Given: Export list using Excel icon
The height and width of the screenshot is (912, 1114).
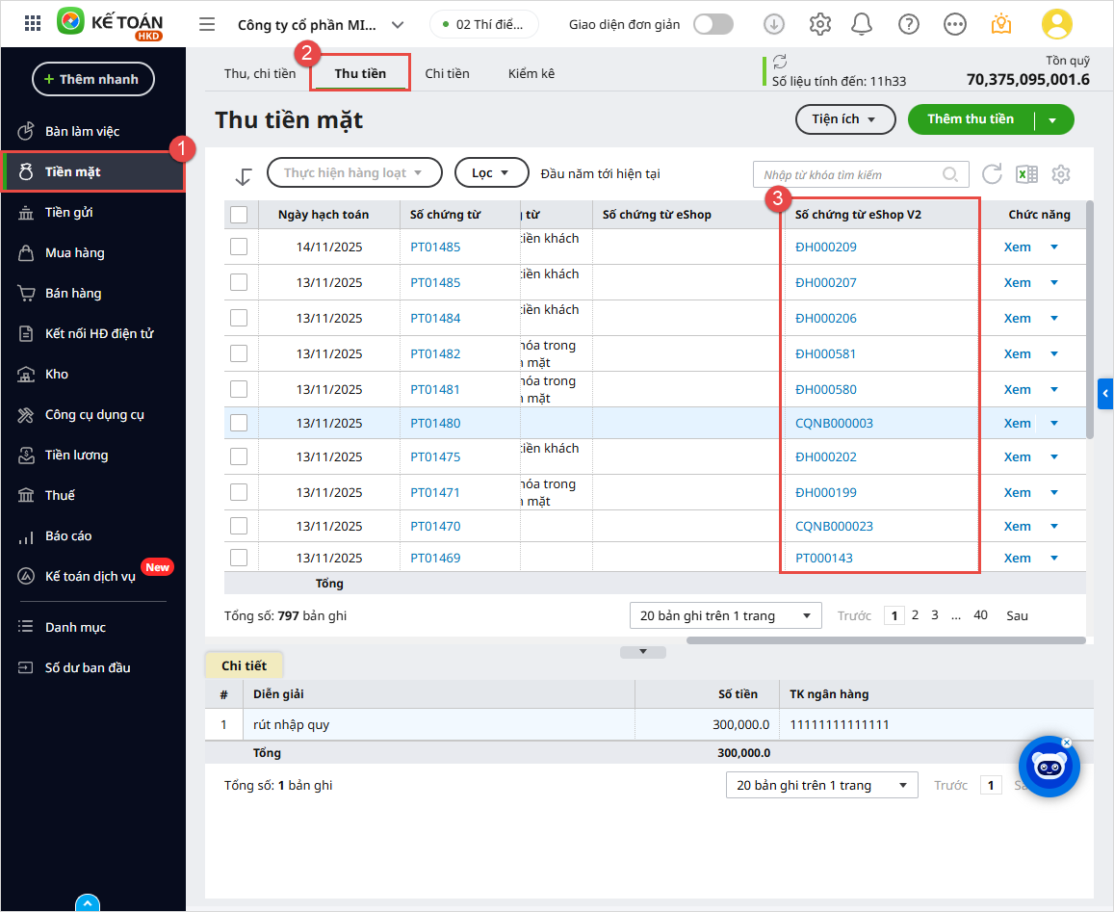Looking at the screenshot, I should [x=1026, y=174].
